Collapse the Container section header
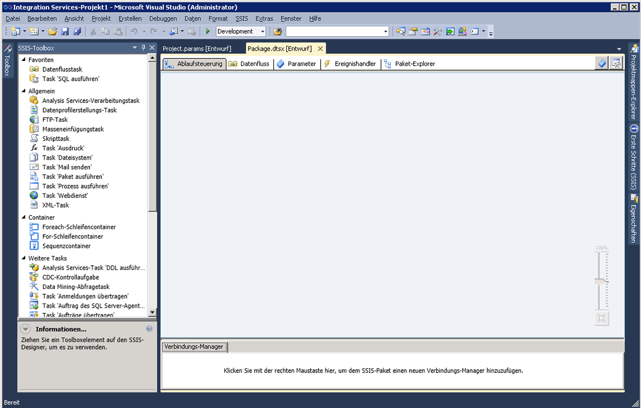 click(22, 217)
